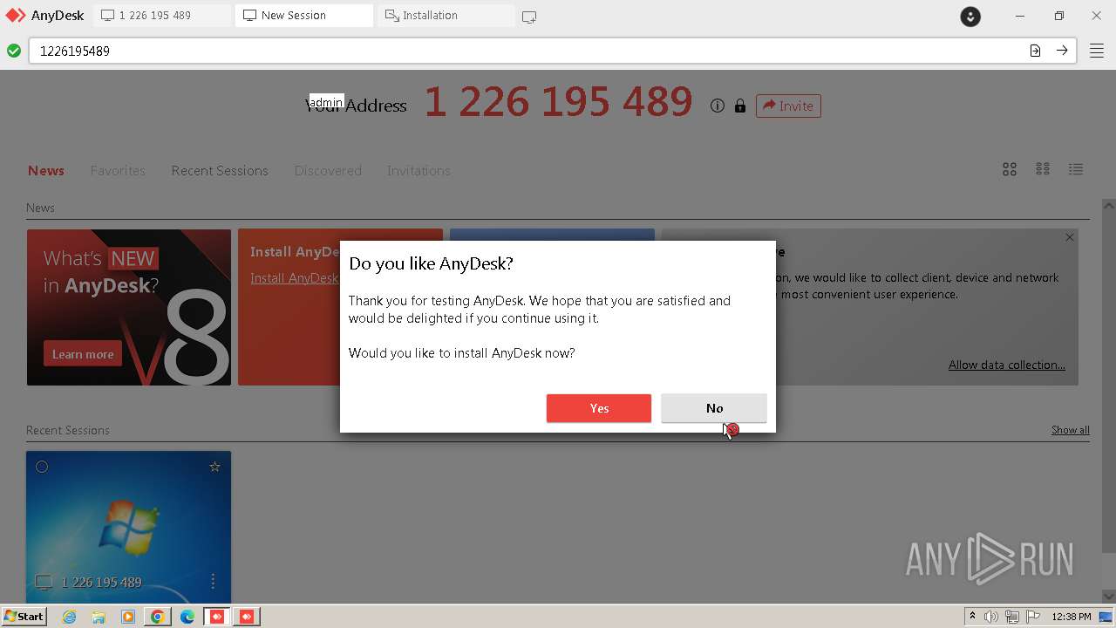The image size is (1116, 628).
Task: Click the lock icon beside the address
Action: coord(740,106)
